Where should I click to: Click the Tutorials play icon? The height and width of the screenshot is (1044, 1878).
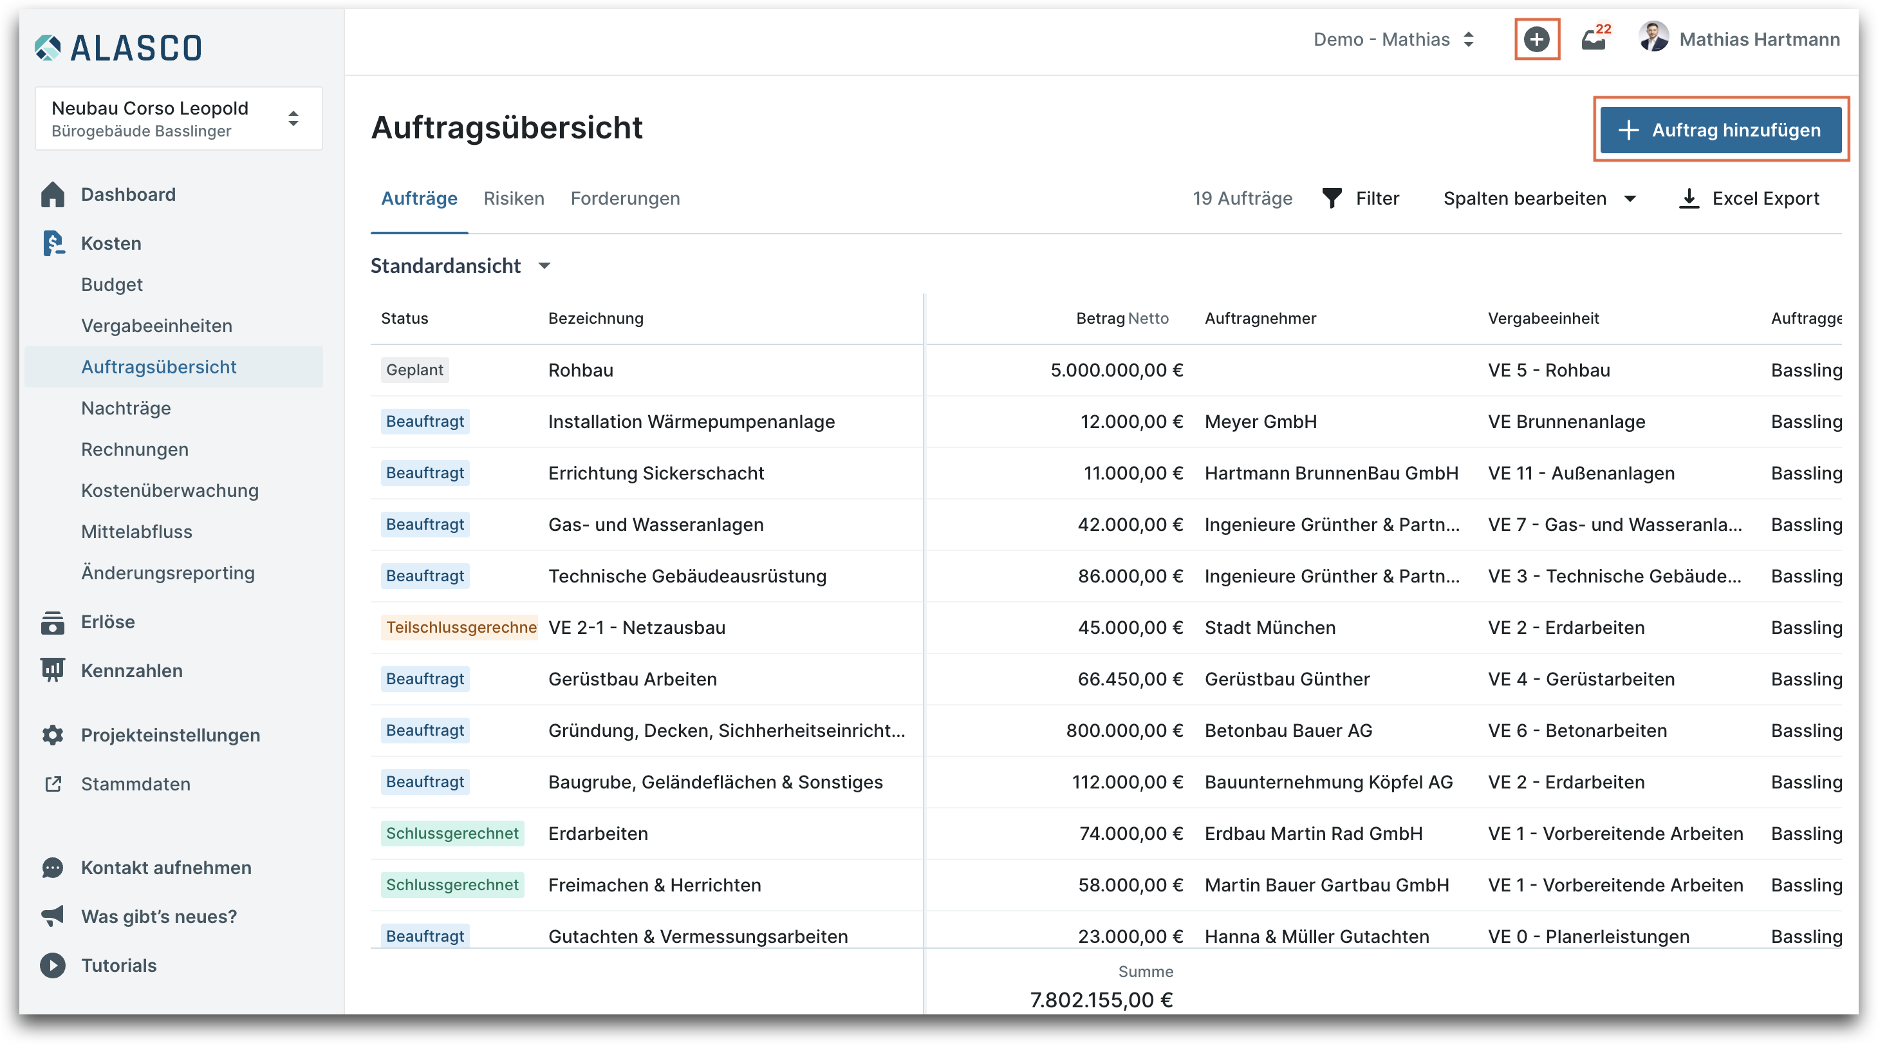[x=53, y=965]
